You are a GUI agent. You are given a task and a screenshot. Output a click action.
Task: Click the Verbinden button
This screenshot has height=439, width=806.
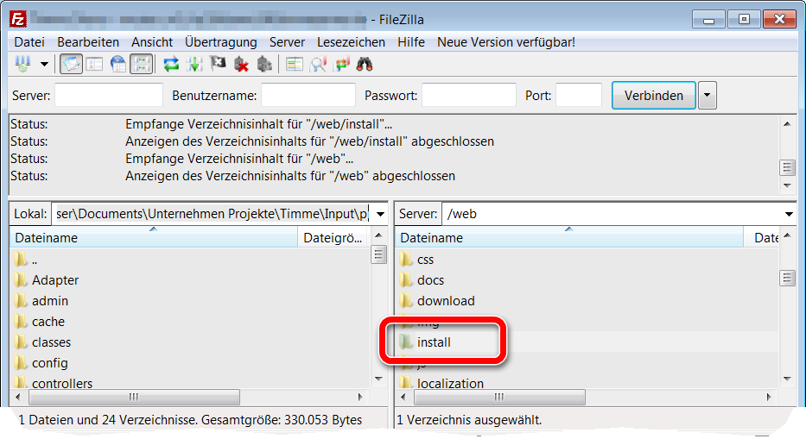[x=653, y=96]
